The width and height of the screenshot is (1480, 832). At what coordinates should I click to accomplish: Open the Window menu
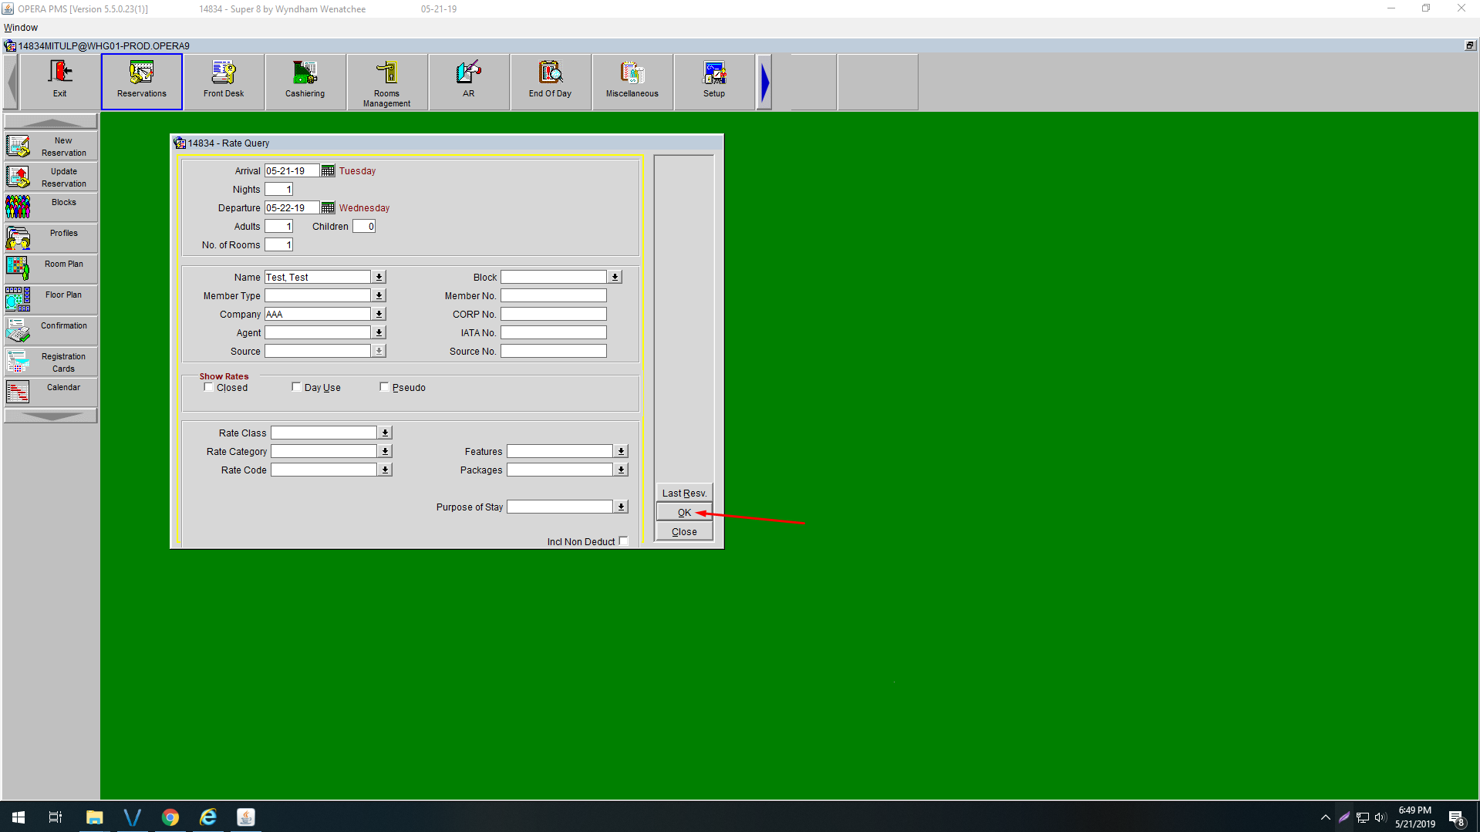pyautogui.click(x=21, y=28)
